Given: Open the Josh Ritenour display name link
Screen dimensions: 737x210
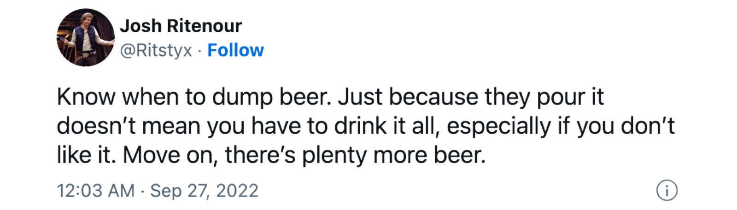Looking at the screenshot, I should pos(181,26).
